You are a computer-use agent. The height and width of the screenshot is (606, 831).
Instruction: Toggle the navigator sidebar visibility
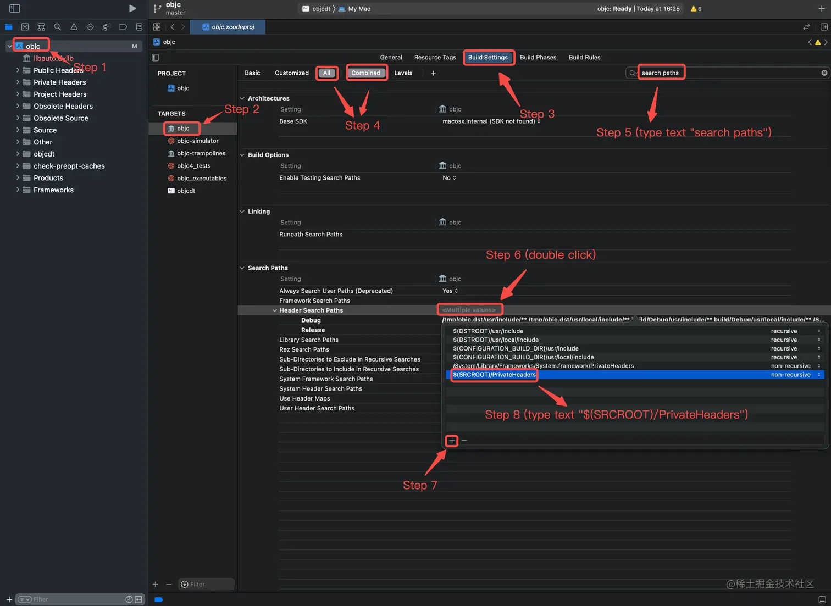tap(15, 9)
